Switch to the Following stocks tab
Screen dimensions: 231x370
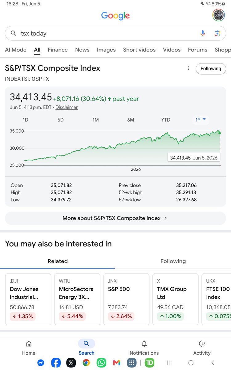click(x=173, y=261)
